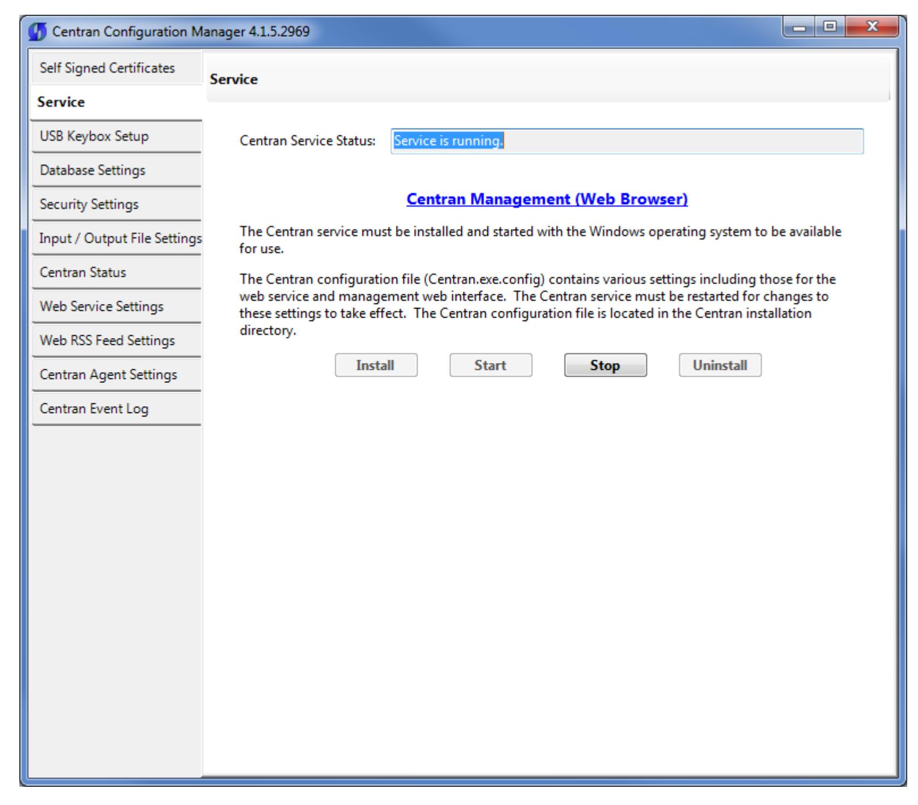Stop the Centran service
Image resolution: width=918 pixels, height=805 pixels.
[x=606, y=365]
